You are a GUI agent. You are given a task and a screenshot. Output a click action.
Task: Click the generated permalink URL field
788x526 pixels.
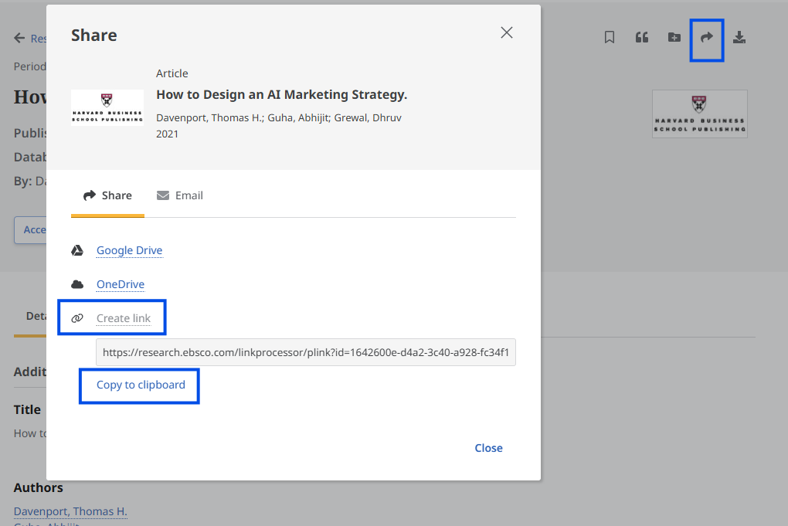[305, 352]
